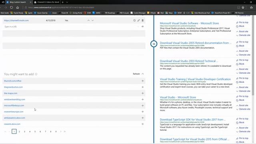
Task: Open reading view in address bar
Action: pos(238,8)
